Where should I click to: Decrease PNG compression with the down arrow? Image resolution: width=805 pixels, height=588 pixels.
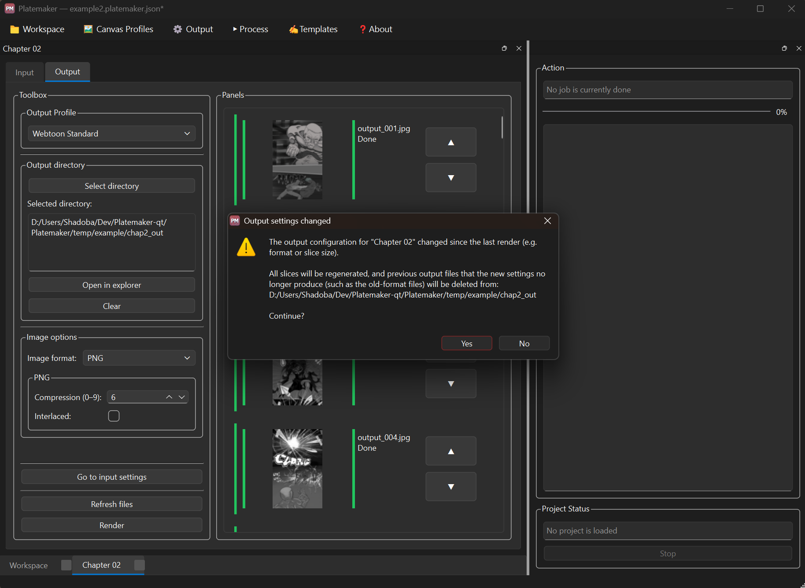tap(182, 397)
